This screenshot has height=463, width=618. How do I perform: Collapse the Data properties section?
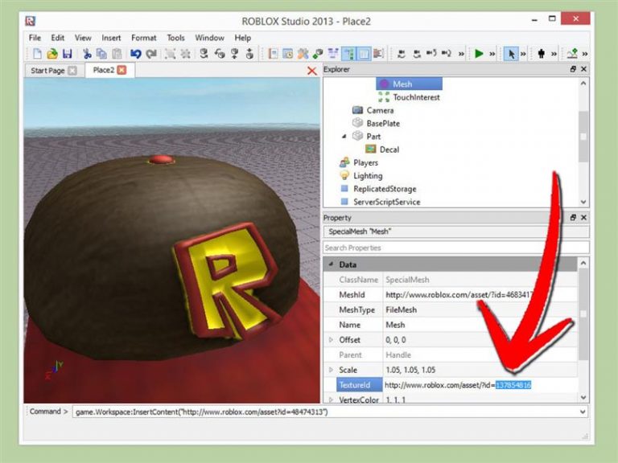[x=331, y=264]
